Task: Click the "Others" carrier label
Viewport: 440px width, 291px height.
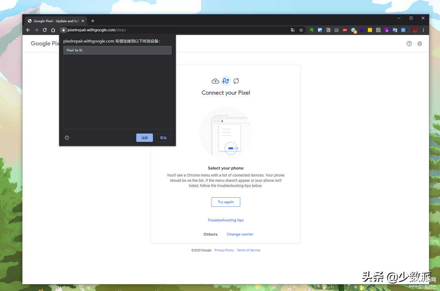Action: point(211,234)
